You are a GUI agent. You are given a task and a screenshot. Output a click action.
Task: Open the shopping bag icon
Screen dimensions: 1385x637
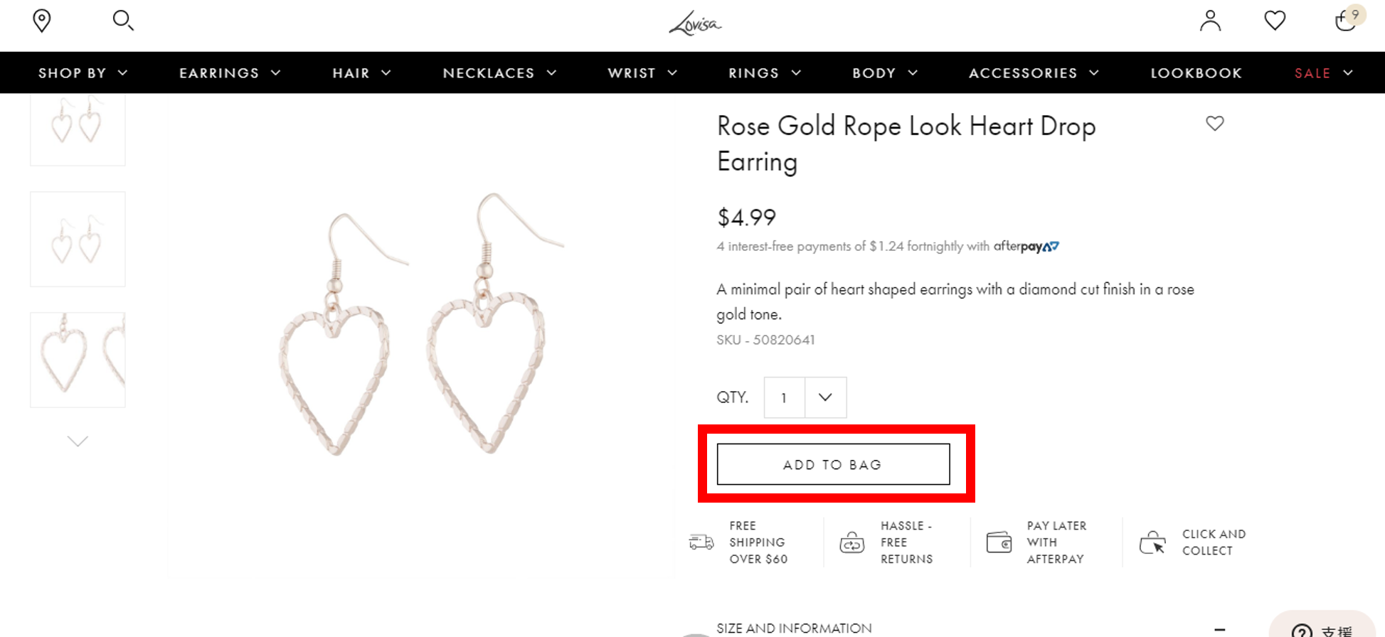(1344, 21)
